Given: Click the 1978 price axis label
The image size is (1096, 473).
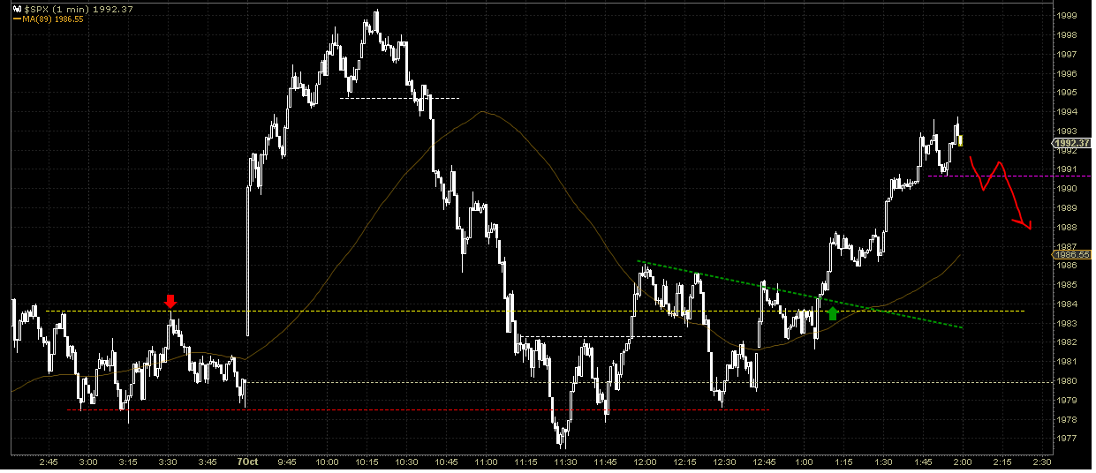Looking at the screenshot, I should point(1066,419).
